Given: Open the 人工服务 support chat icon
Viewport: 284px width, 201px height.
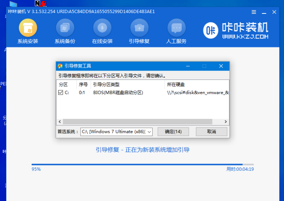Looking at the screenshot, I should point(177,28).
